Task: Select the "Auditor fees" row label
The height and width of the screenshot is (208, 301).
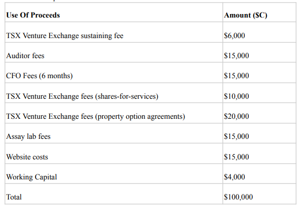Action: [25, 56]
